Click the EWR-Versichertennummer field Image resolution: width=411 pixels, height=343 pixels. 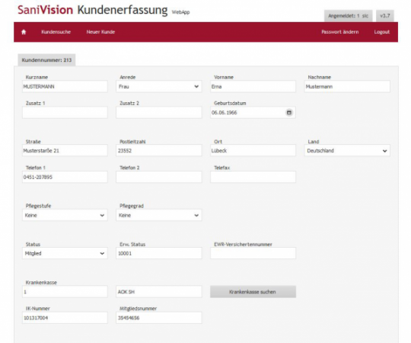[253, 253]
